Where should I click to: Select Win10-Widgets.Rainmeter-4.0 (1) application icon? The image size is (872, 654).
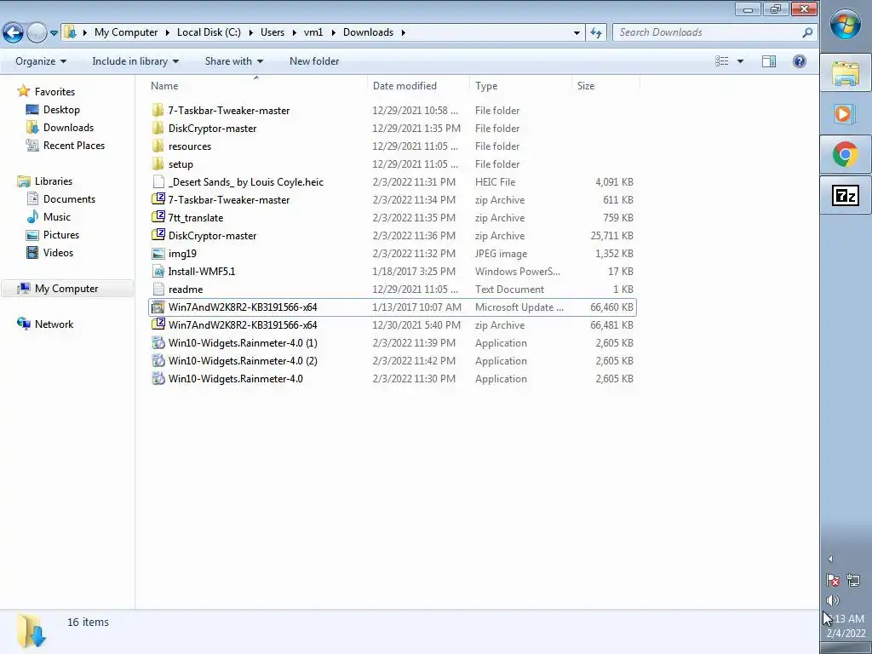click(158, 342)
